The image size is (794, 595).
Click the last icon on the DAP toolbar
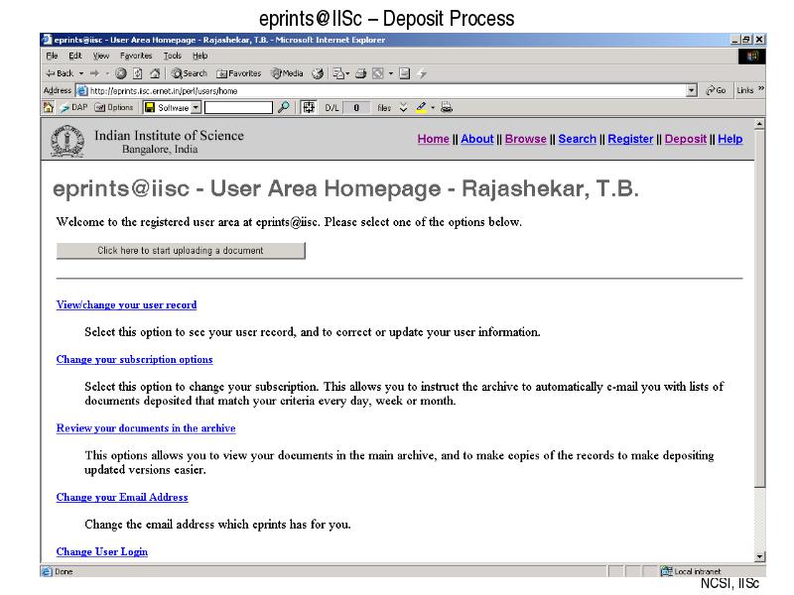(x=446, y=107)
